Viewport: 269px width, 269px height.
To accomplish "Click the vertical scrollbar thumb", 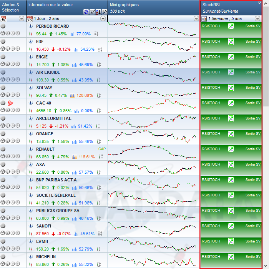I will 266,56.
